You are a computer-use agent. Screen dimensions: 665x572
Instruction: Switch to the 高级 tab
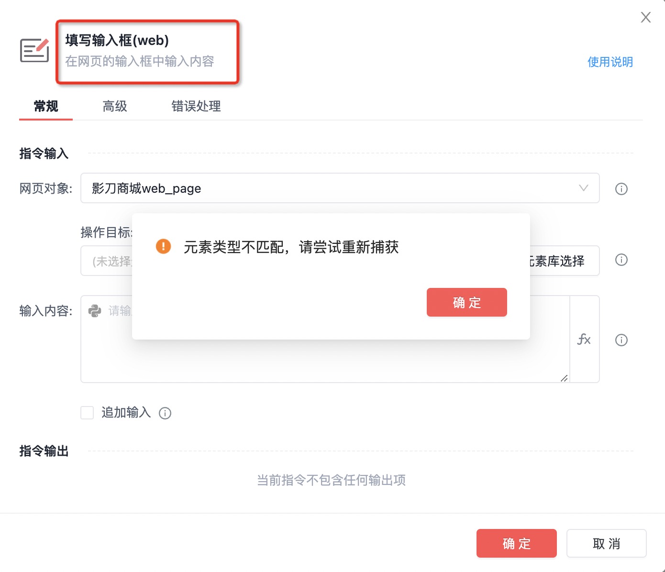115,106
